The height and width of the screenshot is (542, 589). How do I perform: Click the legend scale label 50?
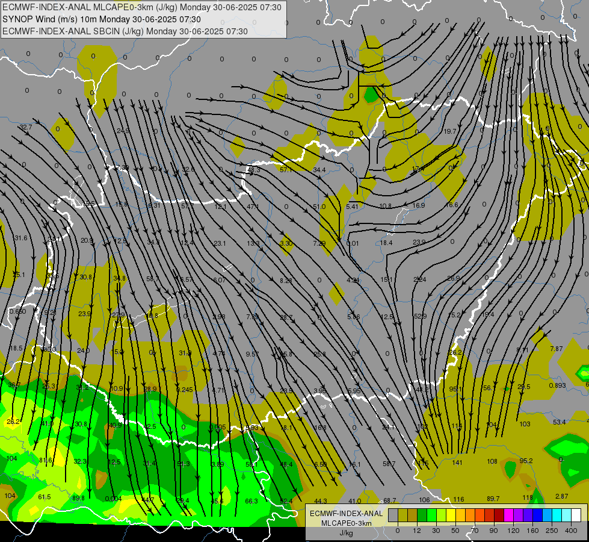point(455,531)
